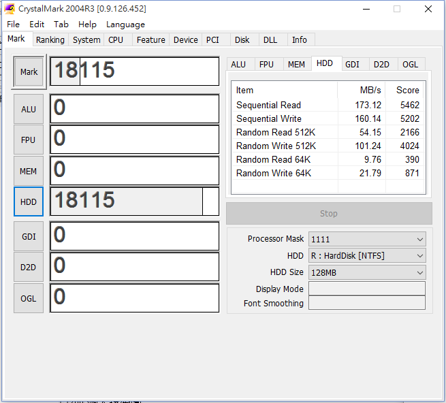Switch to the Ranking tab
This screenshot has width=446, height=403.
pyautogui.click(x=50, y=39)
